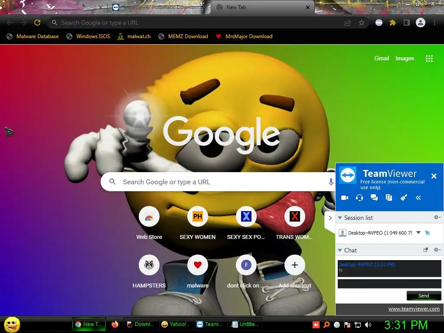
Task: Switch to the New Tab tab
Action: tap(262, 7)
